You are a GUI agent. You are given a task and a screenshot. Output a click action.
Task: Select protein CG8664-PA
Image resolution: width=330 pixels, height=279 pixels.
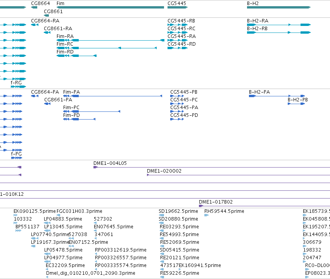coord(45,92)
